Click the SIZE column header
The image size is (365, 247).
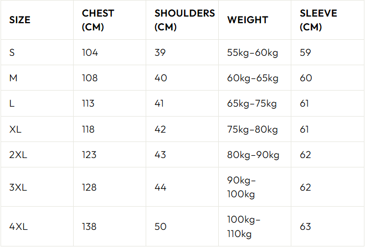20,20
